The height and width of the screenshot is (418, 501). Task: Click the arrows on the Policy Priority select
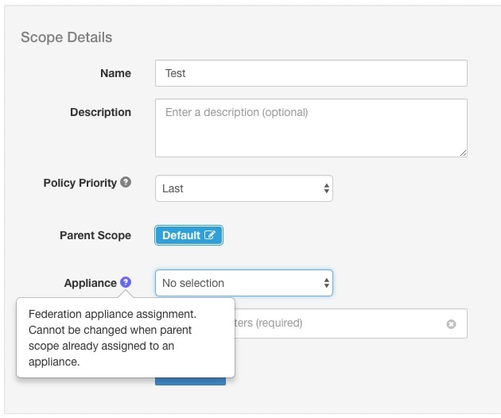326,188
